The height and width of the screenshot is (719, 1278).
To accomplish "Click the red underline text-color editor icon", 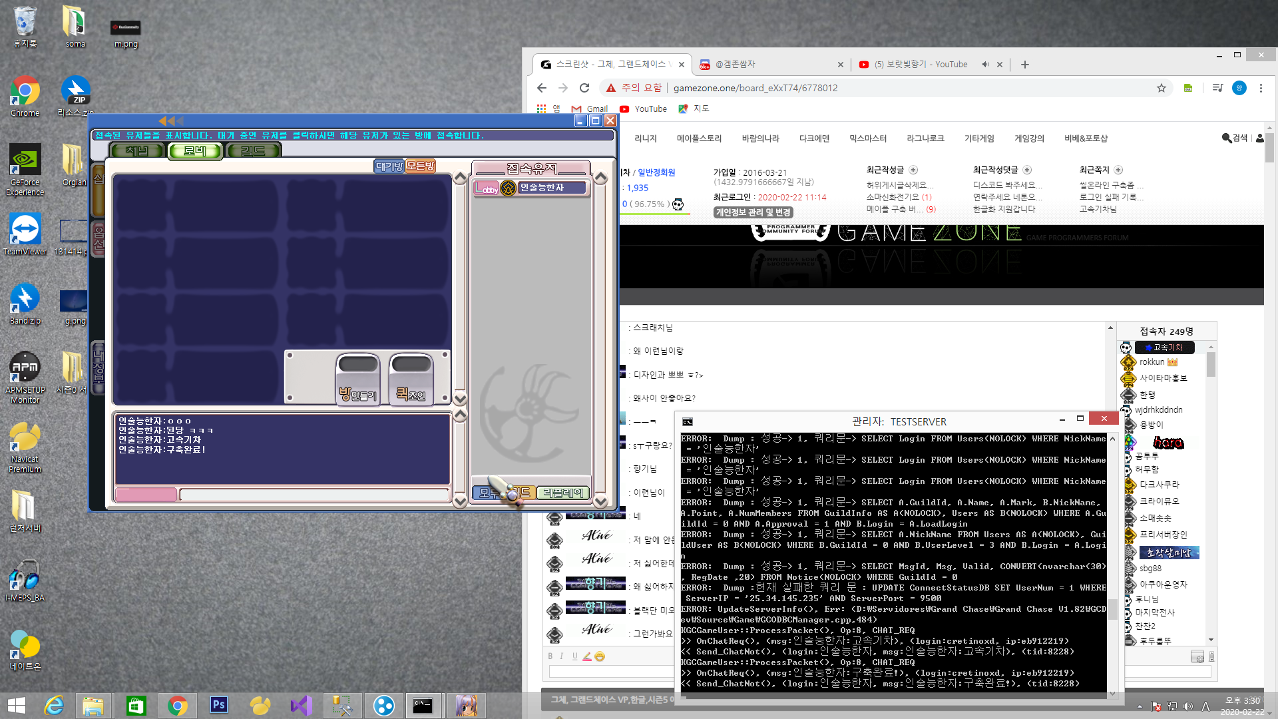I will coord(586,656).
